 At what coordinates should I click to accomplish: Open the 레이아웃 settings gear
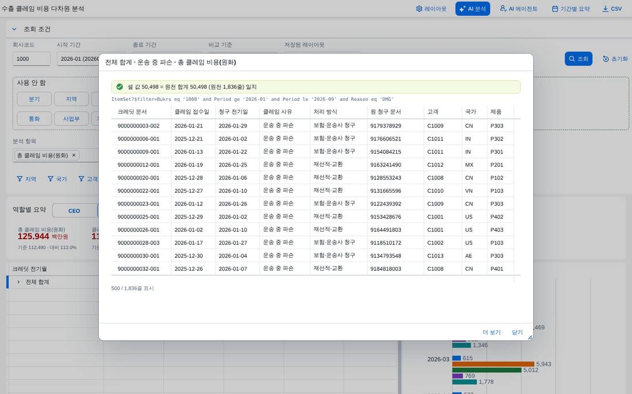tap(431, 9)
